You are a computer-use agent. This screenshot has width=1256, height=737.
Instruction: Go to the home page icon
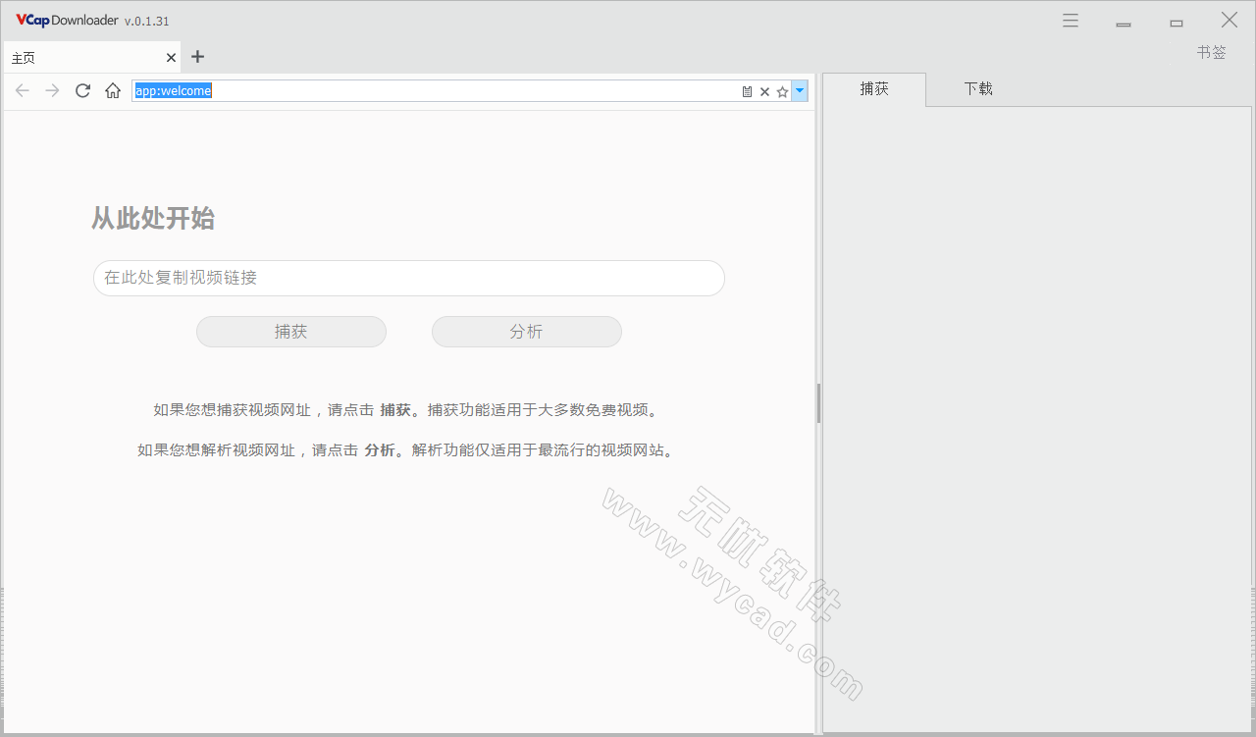point(113,91)
